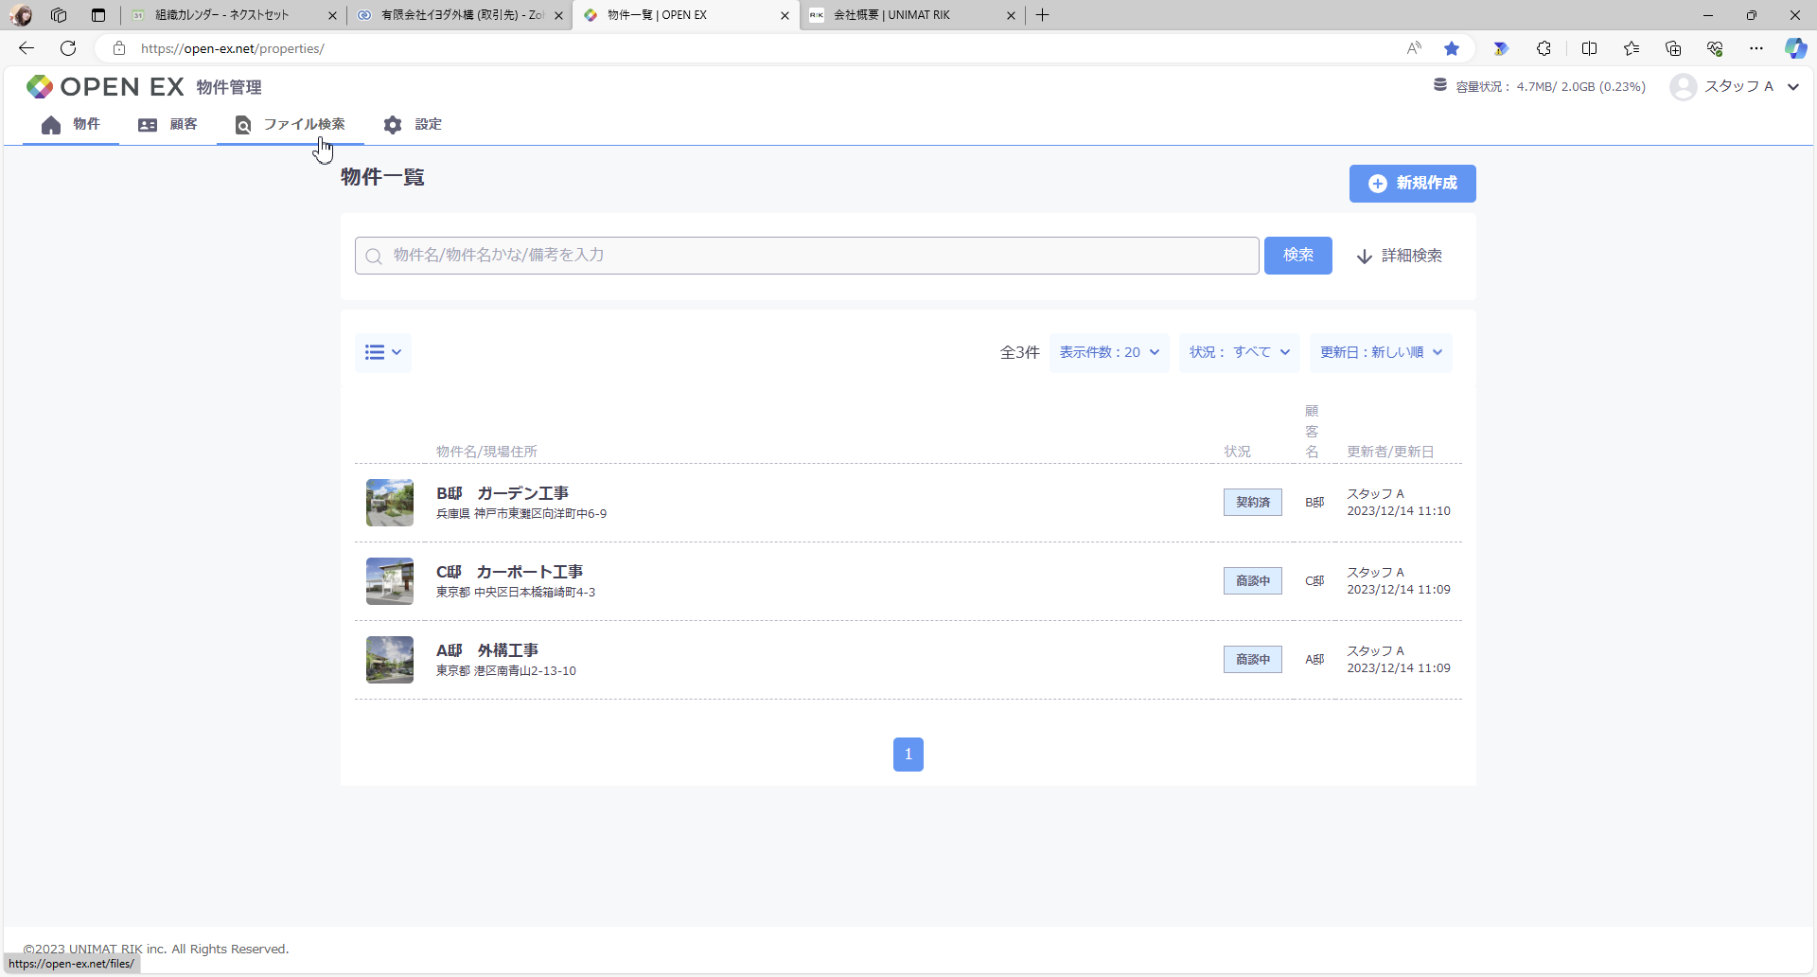1817x977 pixels.
Task: Open the 状況 : すべて filter dropdown
Action: click(1239, 352)
